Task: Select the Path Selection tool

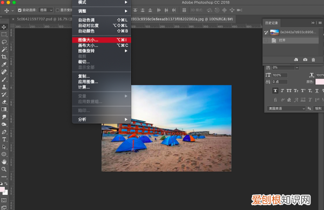Action: coord(4,147)
